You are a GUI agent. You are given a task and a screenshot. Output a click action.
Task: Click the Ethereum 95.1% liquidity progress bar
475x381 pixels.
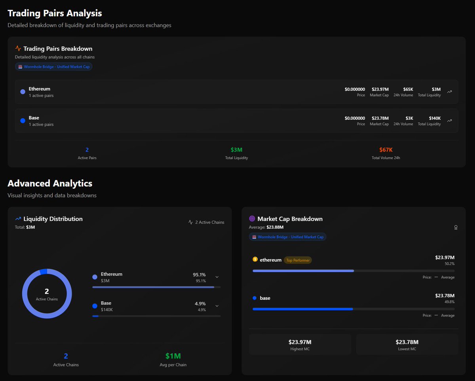156,287
